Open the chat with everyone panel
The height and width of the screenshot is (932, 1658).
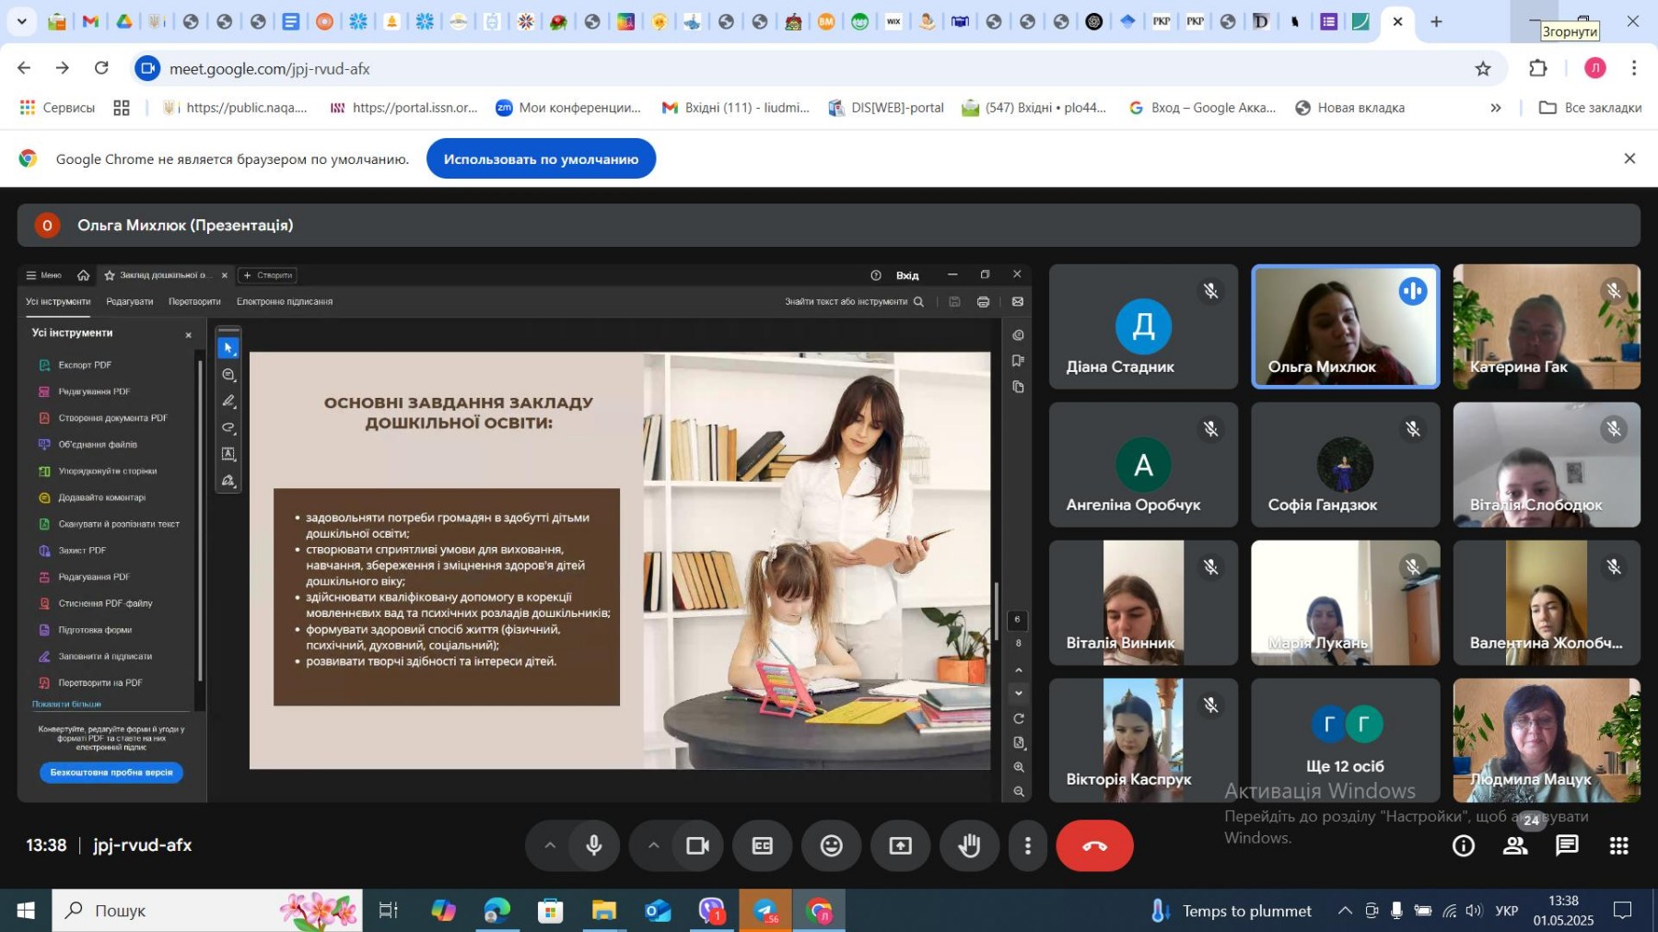click(1567, 845)
